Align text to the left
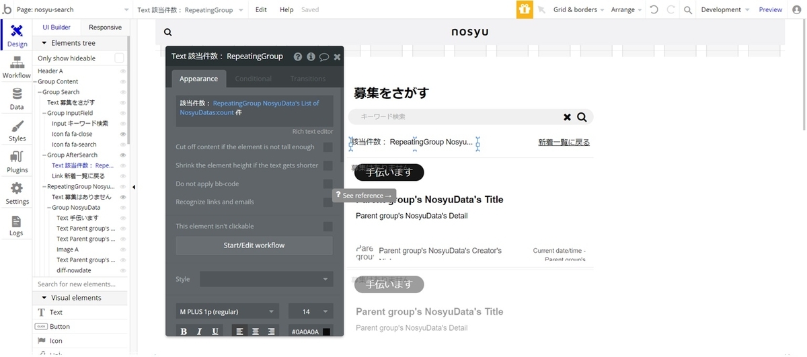The width and height of the screenshot is (807, 357). [x=240, y=331]
